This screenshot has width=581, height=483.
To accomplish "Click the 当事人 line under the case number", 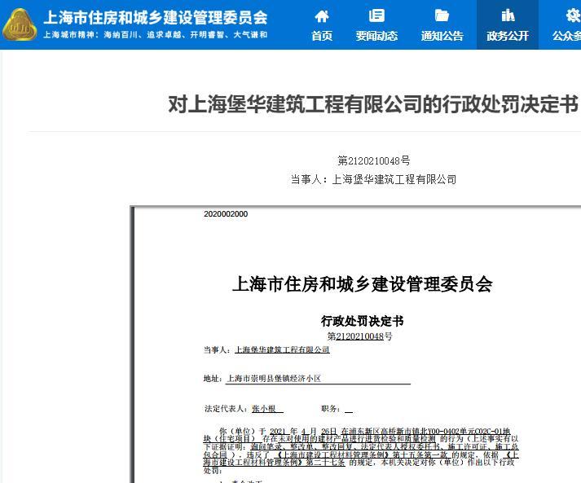I will click(373, 179).
